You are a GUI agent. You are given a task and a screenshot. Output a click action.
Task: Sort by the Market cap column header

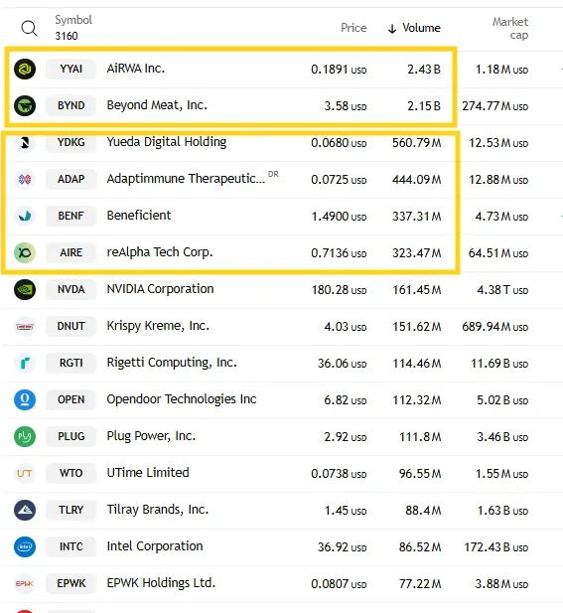pos(510,28)
